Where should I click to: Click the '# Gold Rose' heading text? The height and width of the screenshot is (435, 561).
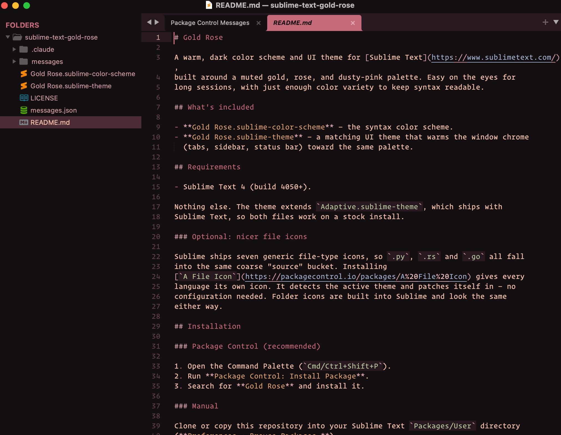(x=198, y=37)
